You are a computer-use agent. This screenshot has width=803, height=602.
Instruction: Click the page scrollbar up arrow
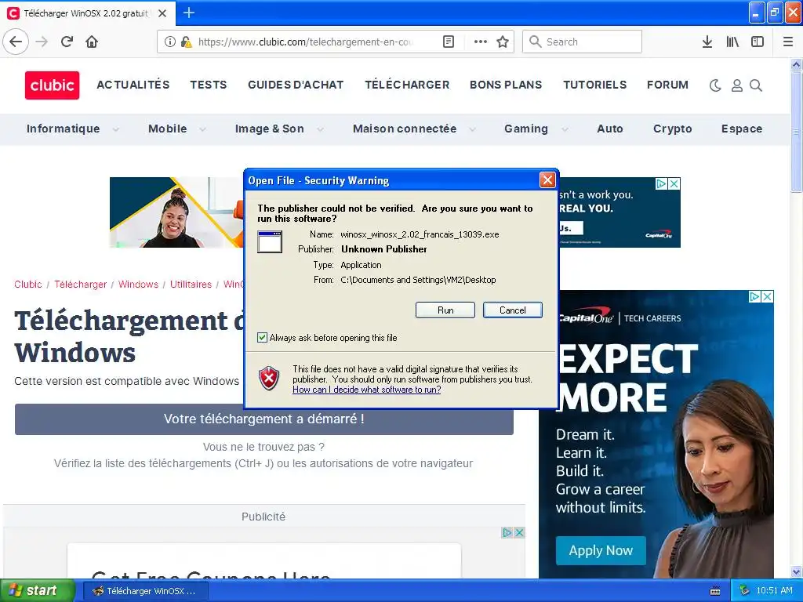796,64
